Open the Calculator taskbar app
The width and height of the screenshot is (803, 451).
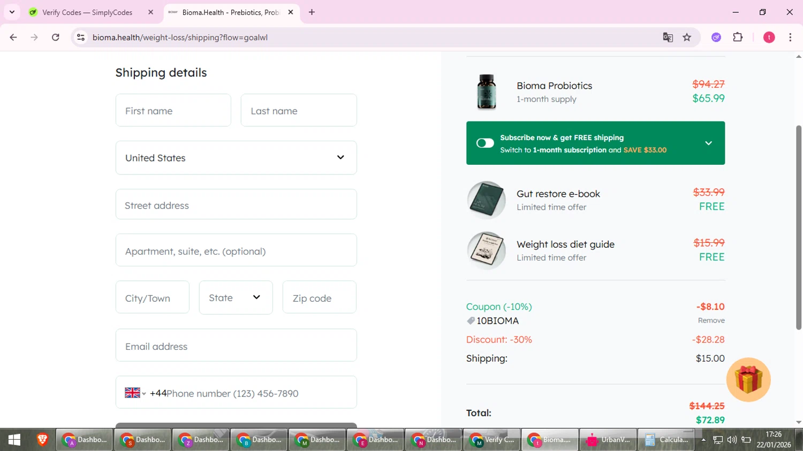(x=666, y=440)
